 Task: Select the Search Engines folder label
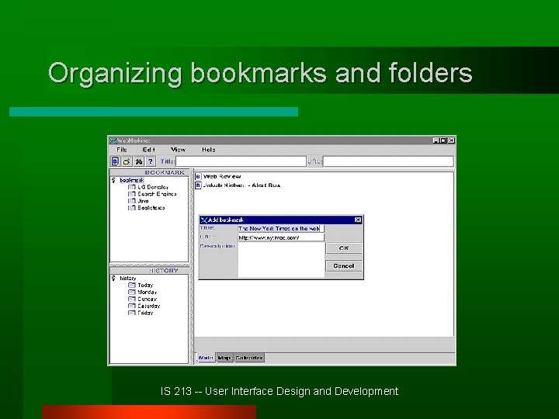coord(157,194)
